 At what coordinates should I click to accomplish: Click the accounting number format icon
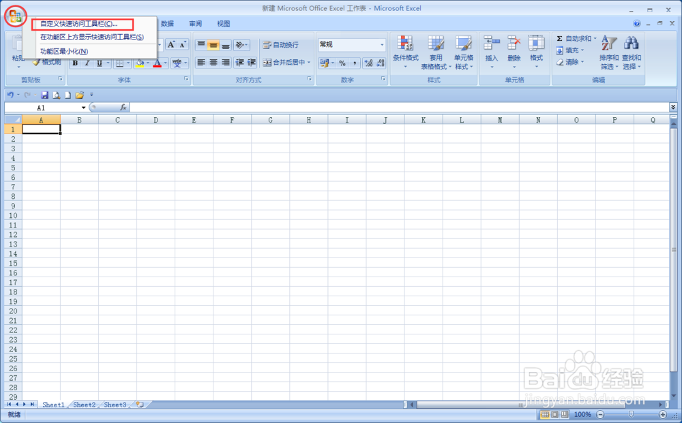click(x=325, y=63)
